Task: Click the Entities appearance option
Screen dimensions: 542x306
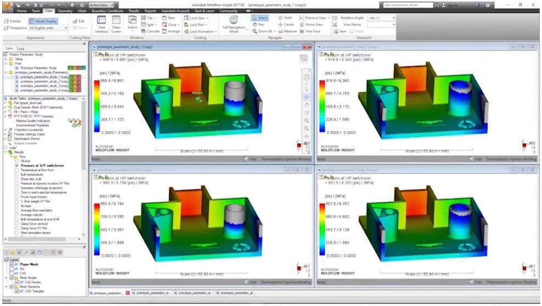Action: (x=13, y=21)
